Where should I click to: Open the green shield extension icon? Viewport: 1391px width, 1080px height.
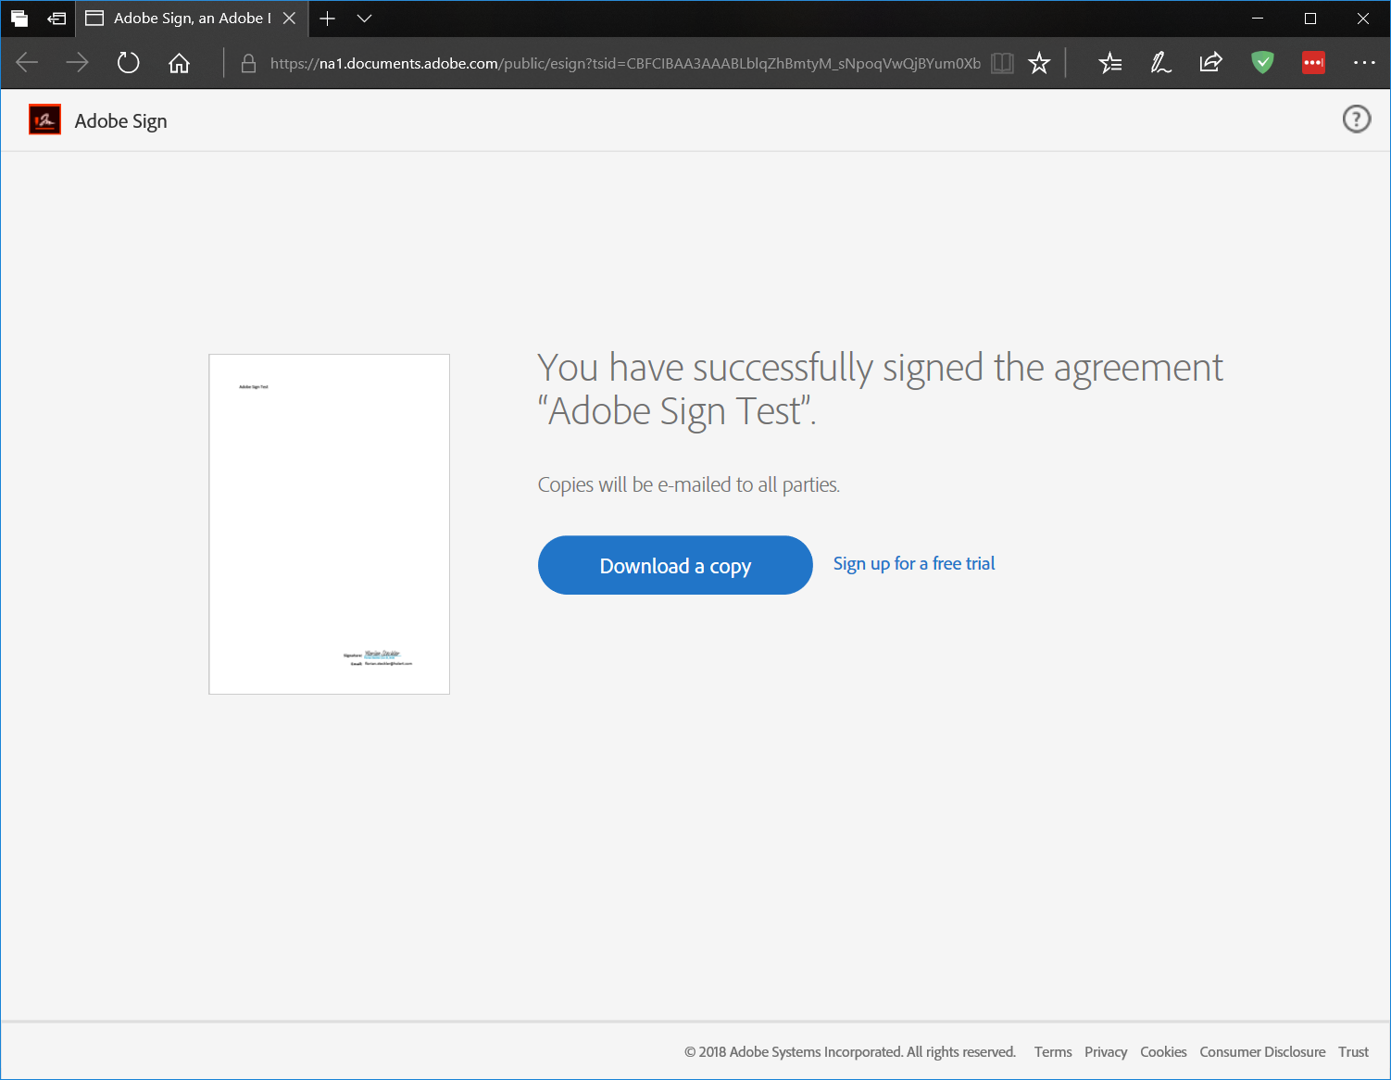click(1262, 62)
